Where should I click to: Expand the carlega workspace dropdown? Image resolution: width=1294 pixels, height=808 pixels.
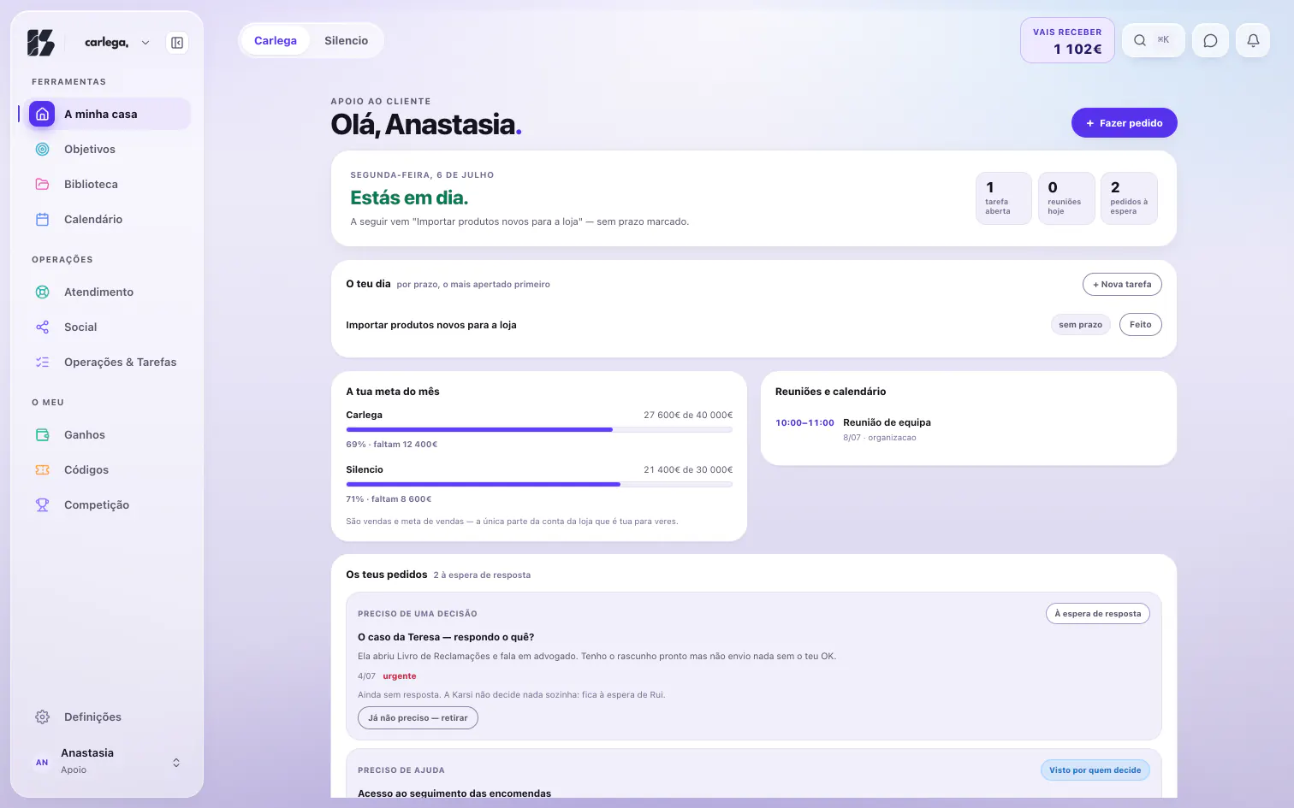[x=145, y=43]
